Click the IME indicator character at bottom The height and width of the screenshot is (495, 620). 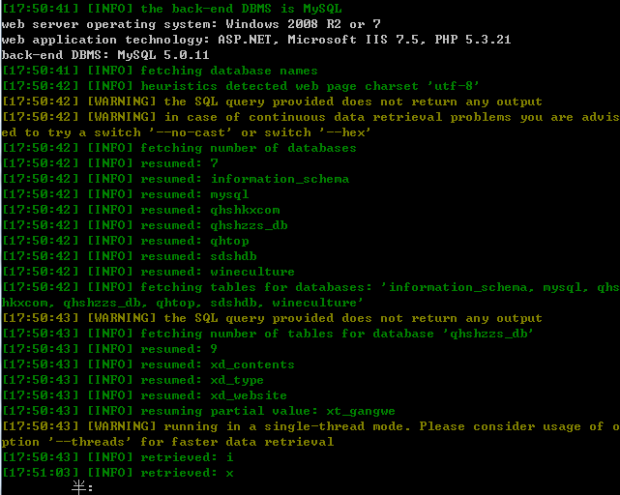[79, 487]
